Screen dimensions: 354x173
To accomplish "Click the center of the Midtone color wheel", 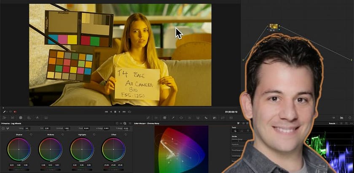I will tap(50, 149).
